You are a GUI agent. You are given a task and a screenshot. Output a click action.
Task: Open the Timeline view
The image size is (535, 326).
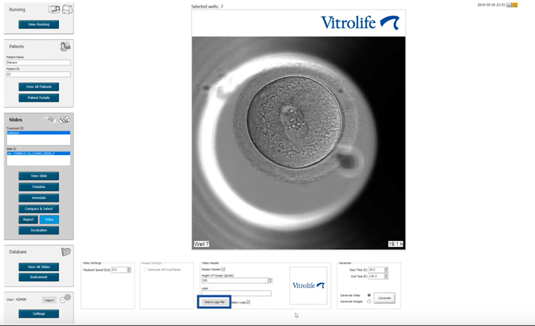(39, 187)
